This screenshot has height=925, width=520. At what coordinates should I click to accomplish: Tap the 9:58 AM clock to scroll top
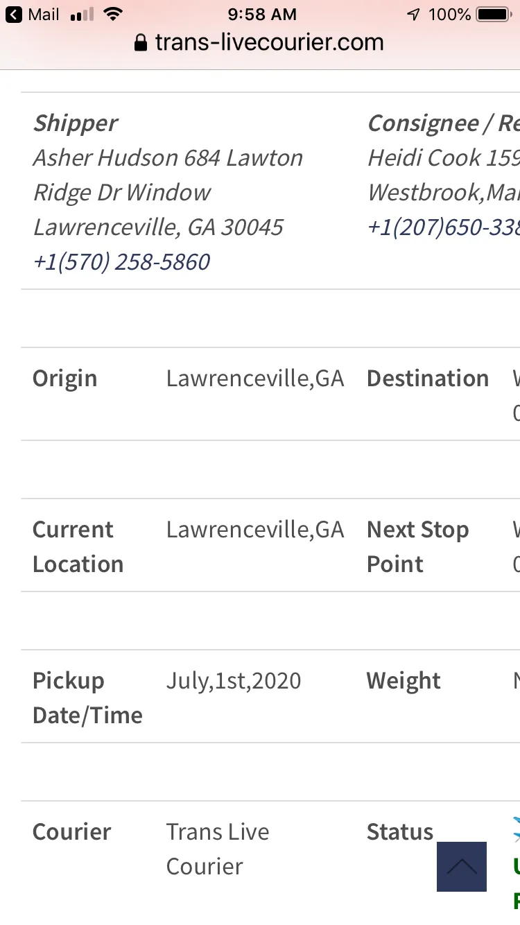[x=262, y=14]
